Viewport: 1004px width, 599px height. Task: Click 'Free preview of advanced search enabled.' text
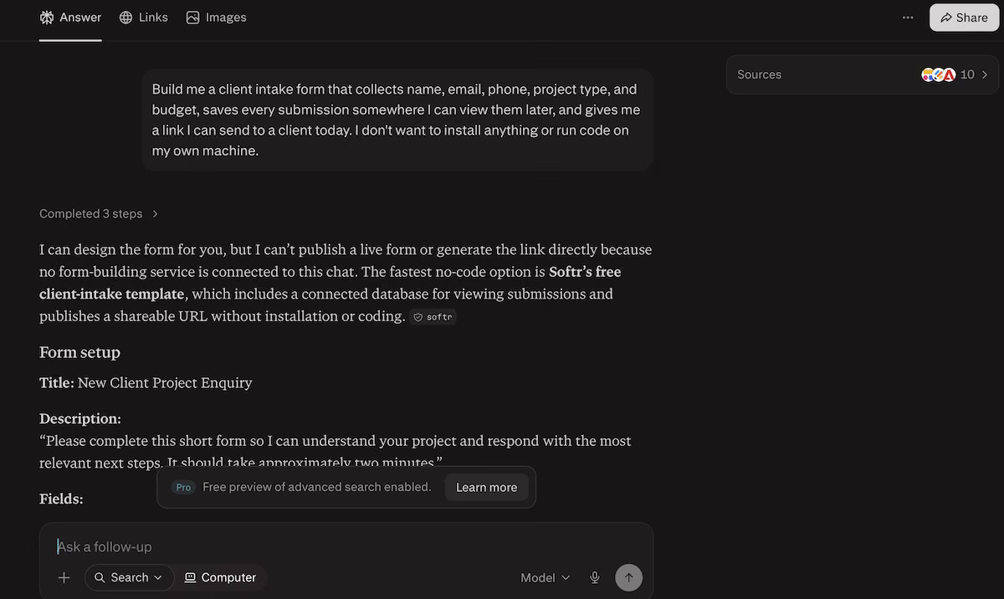[x=317, y=487]
